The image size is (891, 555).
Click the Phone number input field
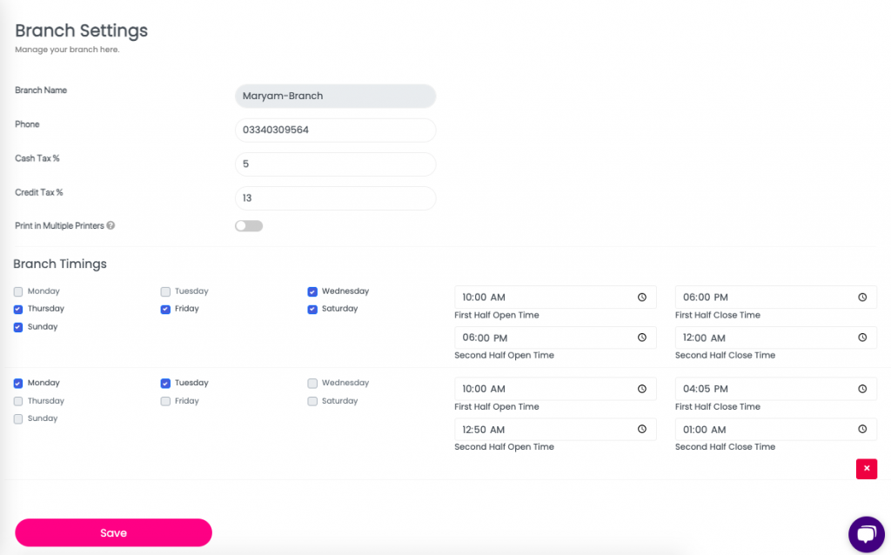pyautogui.click(x=335, y=130)
